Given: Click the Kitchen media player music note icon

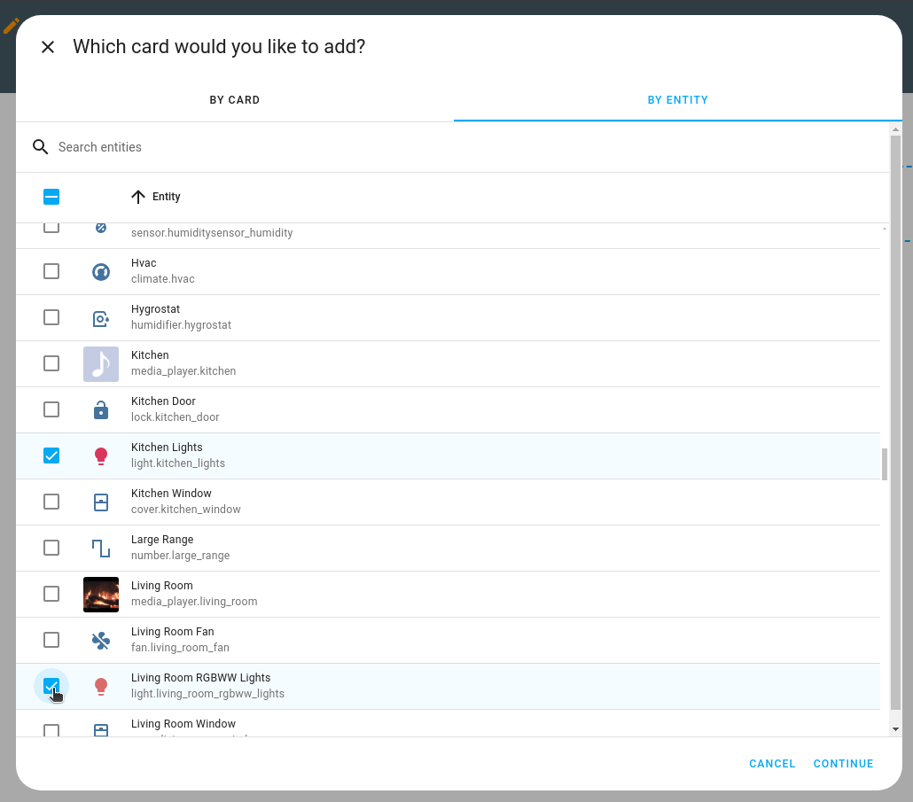Looking at the screenshot, I should [100, 363].
